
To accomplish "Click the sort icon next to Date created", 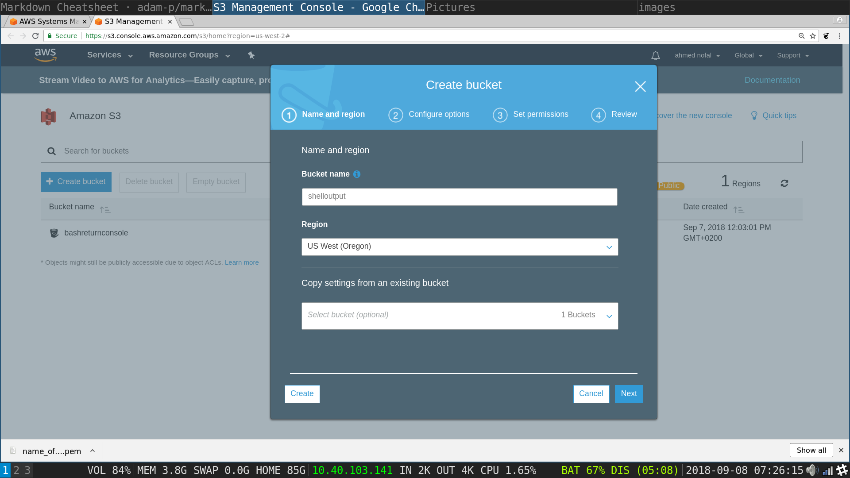I will point(738,209).
